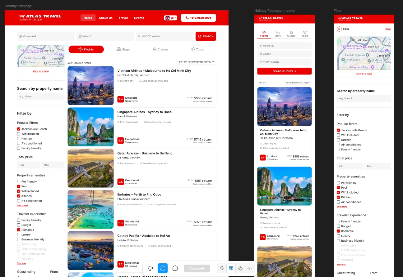Open Filter by dropdown in mobile frame
403x277 pixels.
pos(262,83)
